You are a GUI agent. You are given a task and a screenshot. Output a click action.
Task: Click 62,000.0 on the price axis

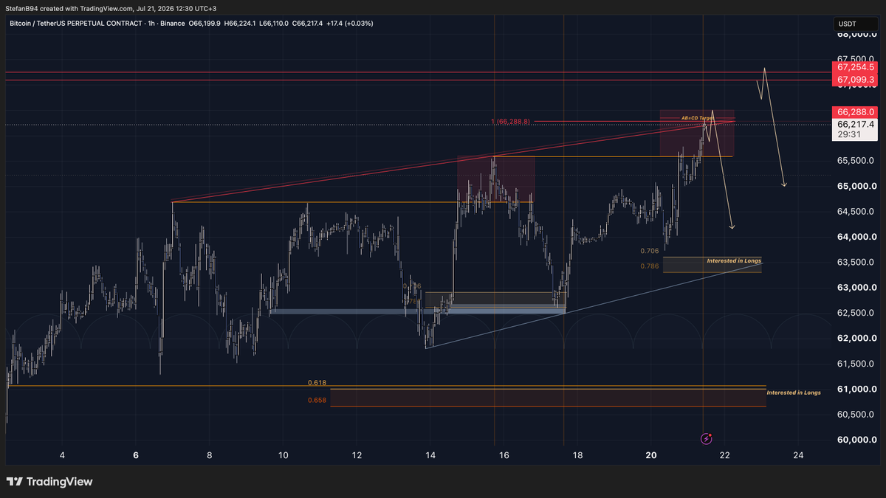[x=857, y=338]
